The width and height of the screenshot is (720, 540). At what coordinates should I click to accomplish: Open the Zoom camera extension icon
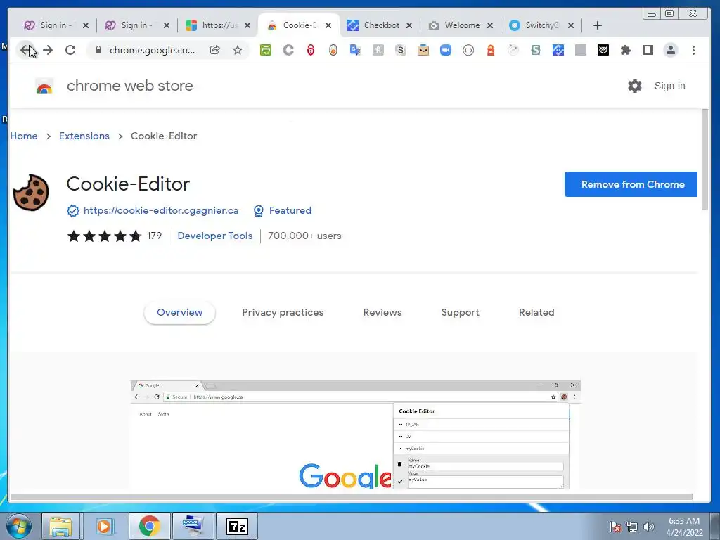[445, 50]
